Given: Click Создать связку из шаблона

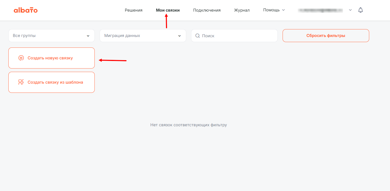Looking at the screenshot, I should 55,82.
